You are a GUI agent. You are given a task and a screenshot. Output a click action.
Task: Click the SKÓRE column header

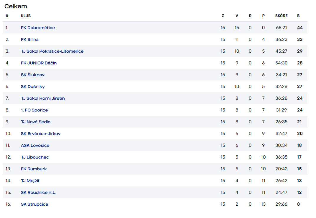[x=281, y=16]
